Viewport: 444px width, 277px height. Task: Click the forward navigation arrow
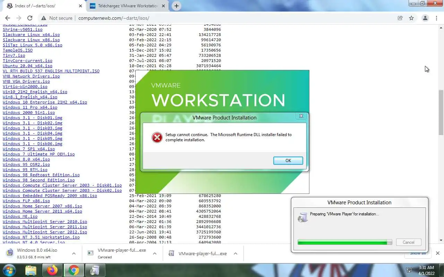[19, 18]
